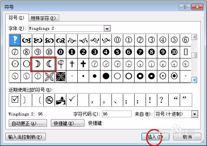
Task: Reuse the no-smoking sign from recent symbols
Action: (x=49, y=100)
